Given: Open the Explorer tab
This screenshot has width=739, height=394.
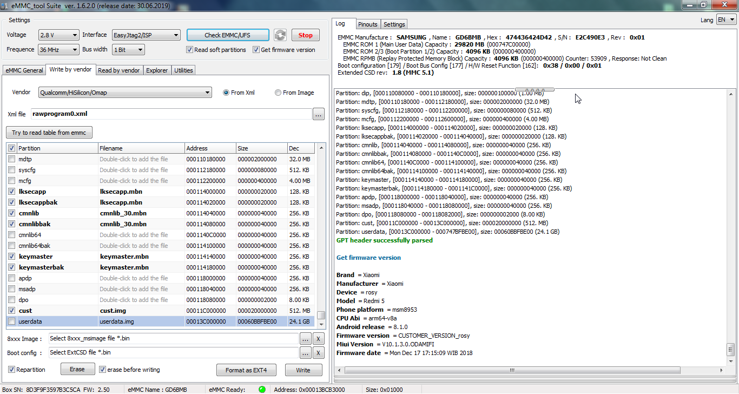Looking at the screenshot, I should [157, 70].
